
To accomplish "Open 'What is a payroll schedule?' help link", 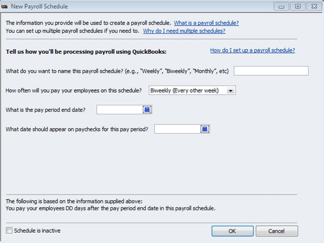I will tap(206, 23).
